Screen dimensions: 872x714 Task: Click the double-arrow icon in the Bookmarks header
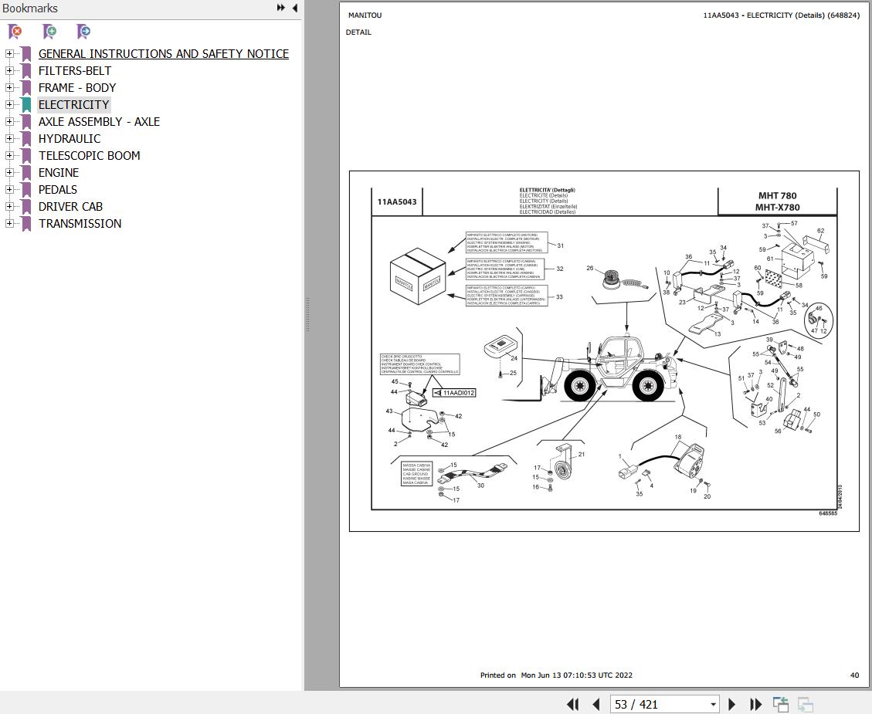point(281,8)
